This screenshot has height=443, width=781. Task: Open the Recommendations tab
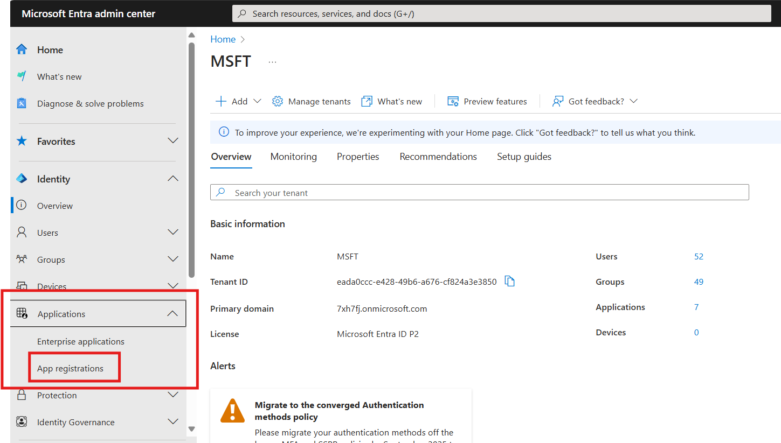[x=438, y=157]
